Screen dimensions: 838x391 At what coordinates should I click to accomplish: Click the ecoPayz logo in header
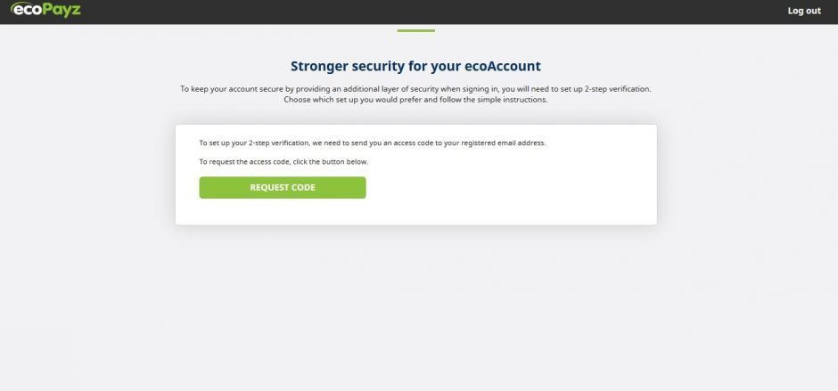click(46, 10)
